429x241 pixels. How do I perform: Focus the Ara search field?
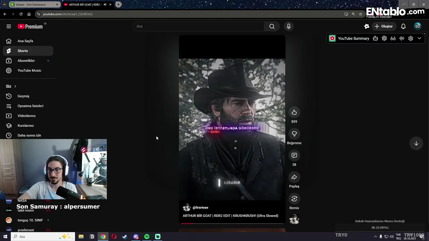click(198, 26)
